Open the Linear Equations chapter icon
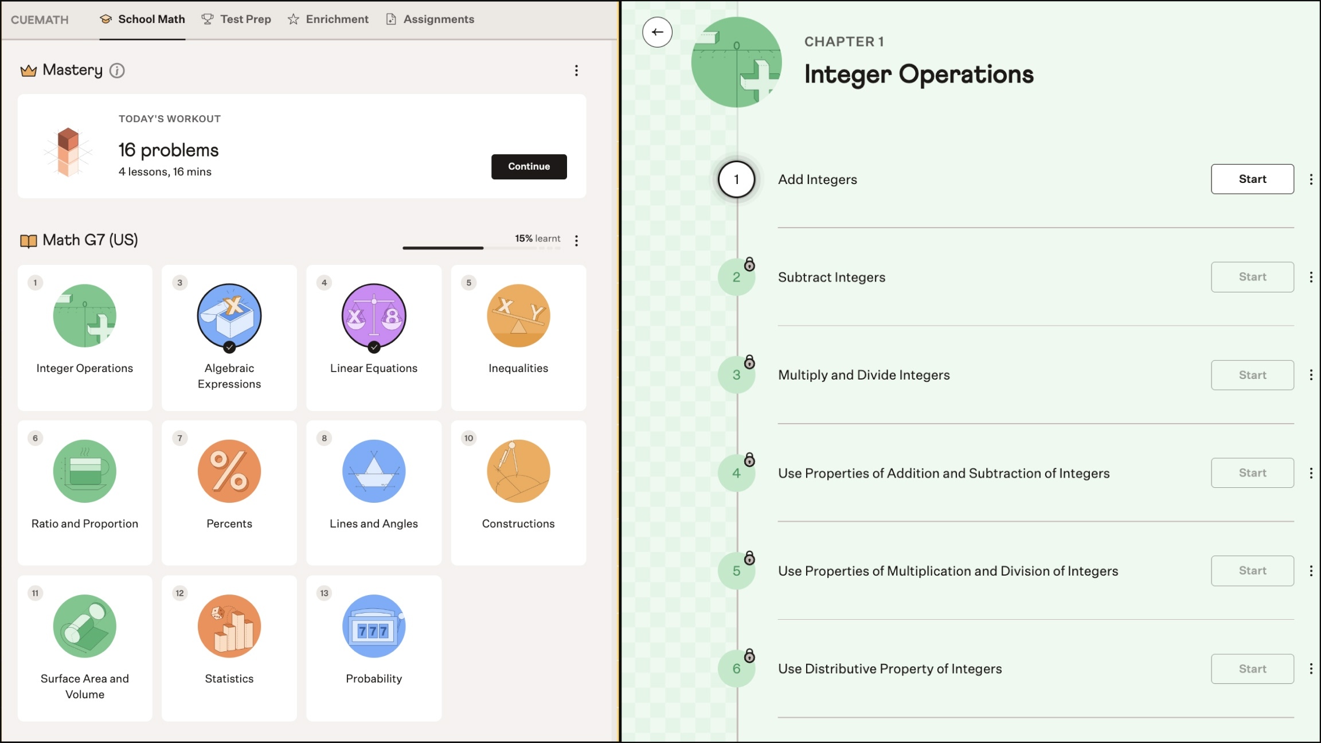 click(374, 316)
